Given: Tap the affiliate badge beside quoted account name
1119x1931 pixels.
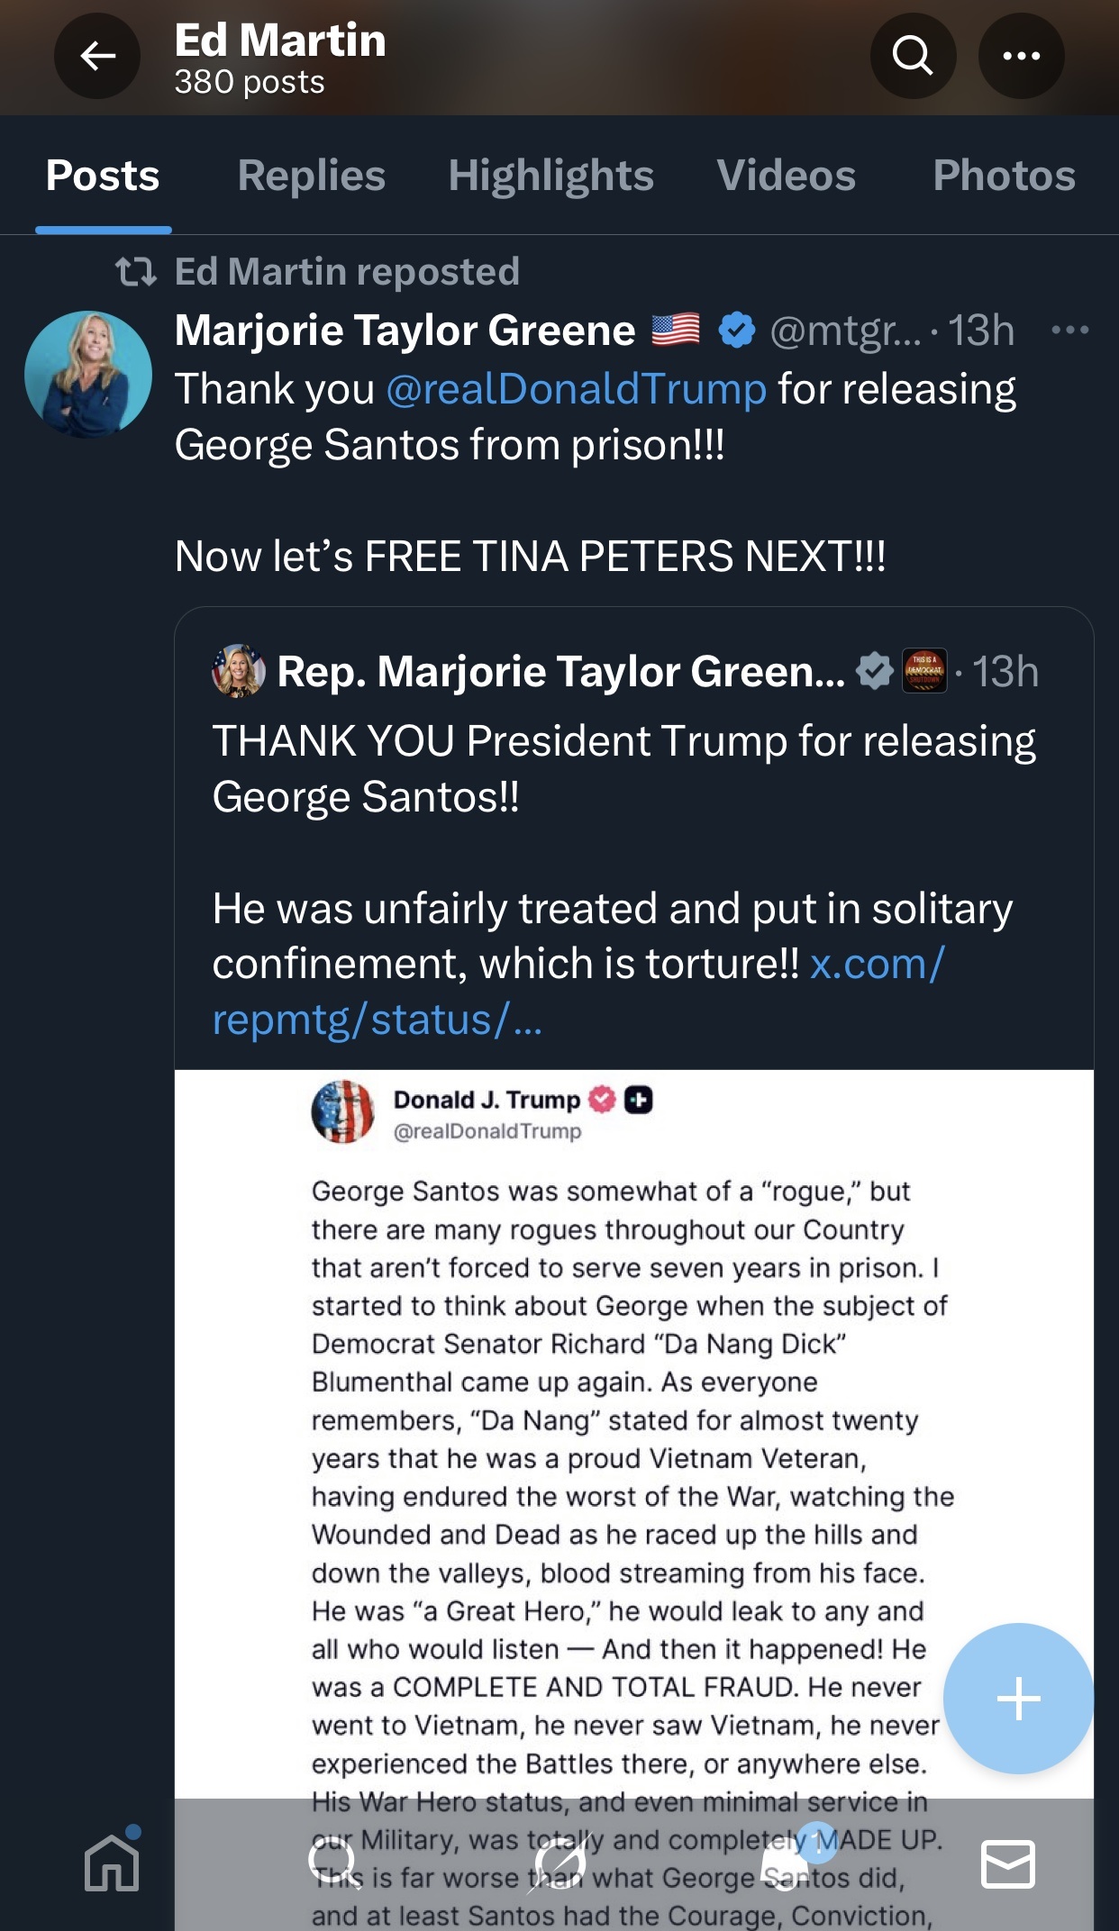Looking at the screenshot, I should pos(924,671).
